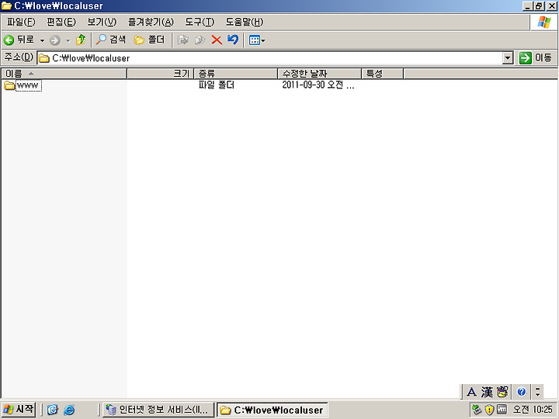559x419 pixels.
Task: Click the 2011-09-30 modified date cell
Action: click(x=318, y=85)
